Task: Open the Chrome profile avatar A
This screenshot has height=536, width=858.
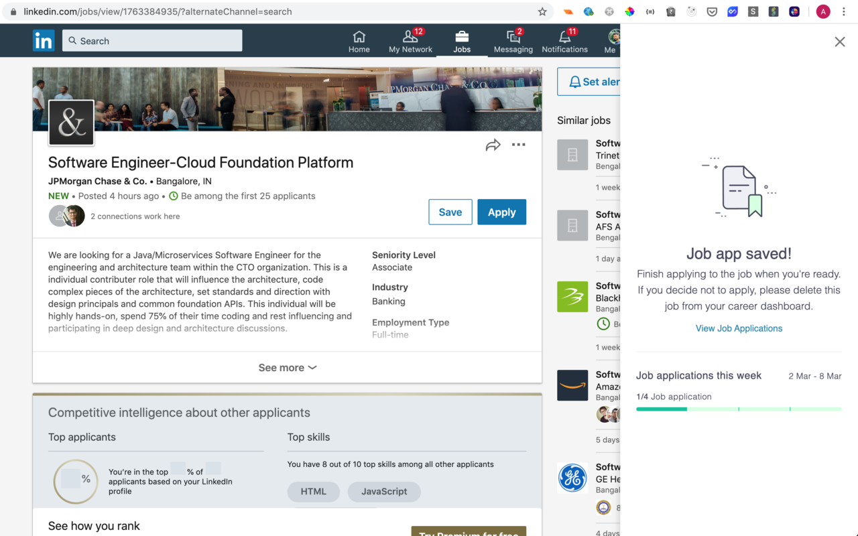Action: click(x=823, y=11)
